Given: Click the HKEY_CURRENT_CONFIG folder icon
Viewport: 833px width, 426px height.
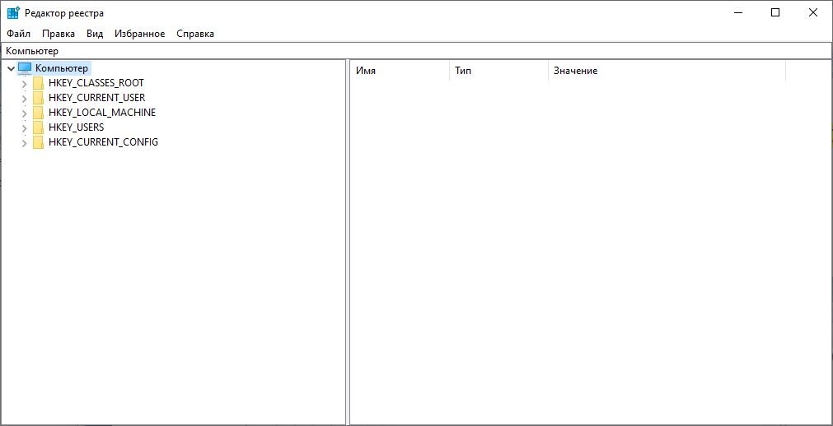Looking at the screenshot, I should point(38,143).
